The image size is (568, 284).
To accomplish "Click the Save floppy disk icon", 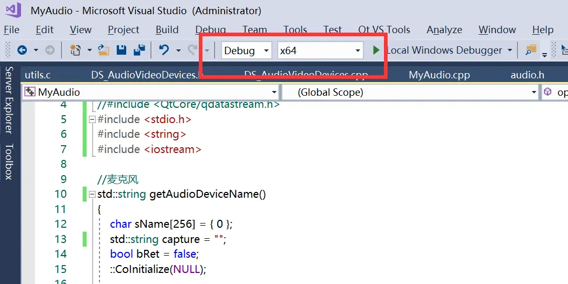I will click(121, 50).
